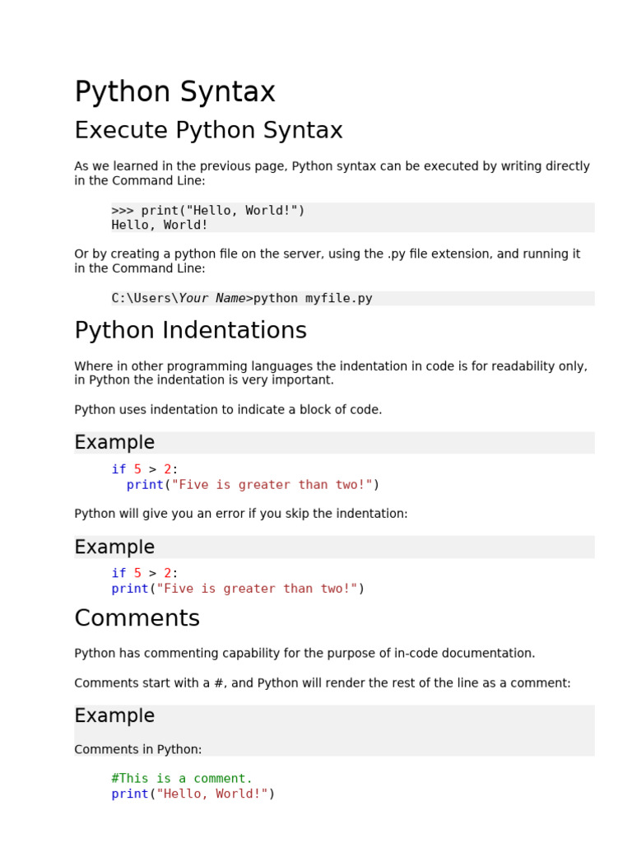Click the "Comments" section heading
632x843 pixels.
coord(137,618)
